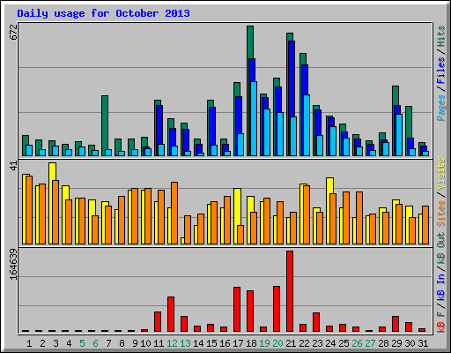Select day label "21" on the x-axis

coord(291,343)
